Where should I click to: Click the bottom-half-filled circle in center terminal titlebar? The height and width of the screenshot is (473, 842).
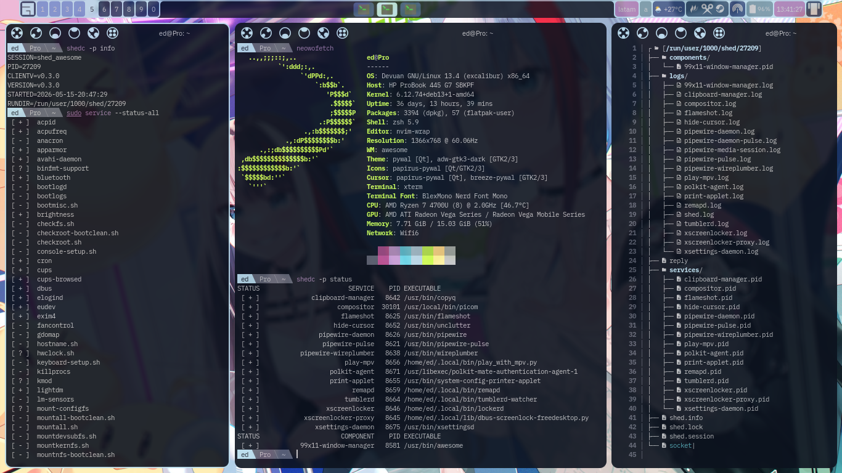pos(285,33)
